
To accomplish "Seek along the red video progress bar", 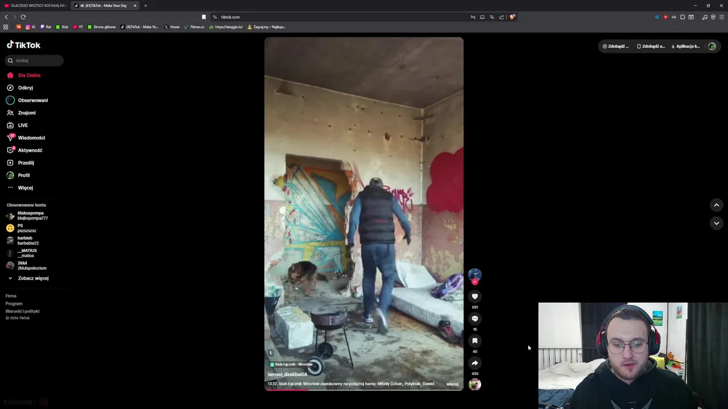I will (x=364, y=390).
